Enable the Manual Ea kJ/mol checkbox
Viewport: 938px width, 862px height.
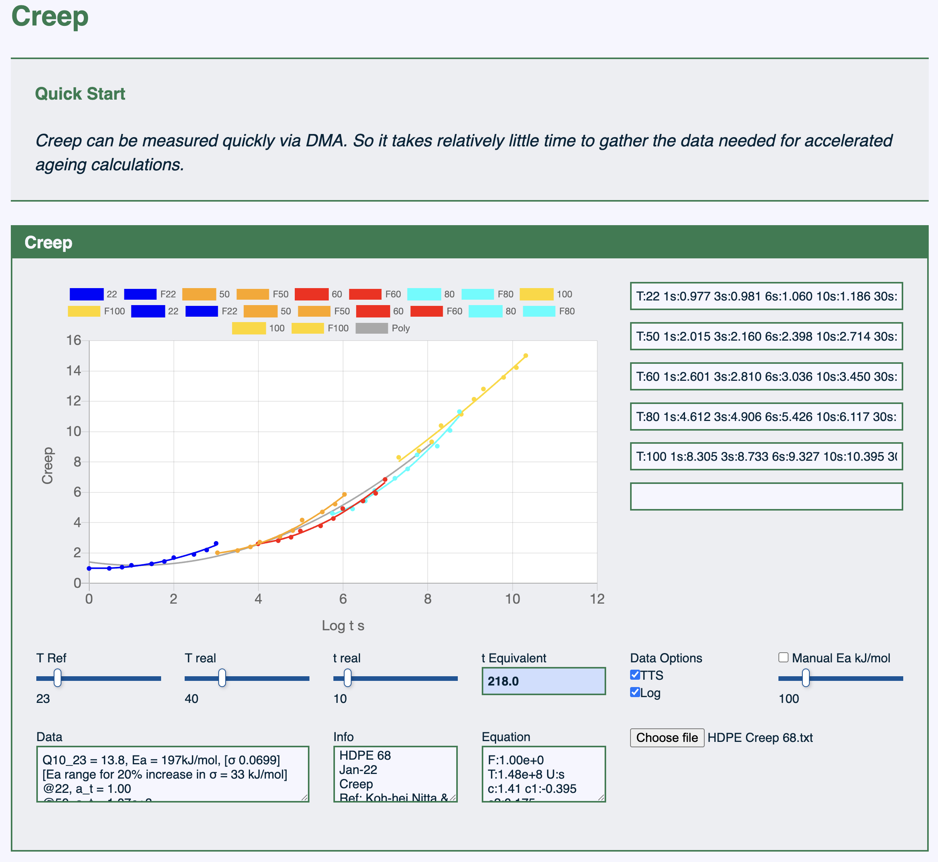click(x=783, y=657)
